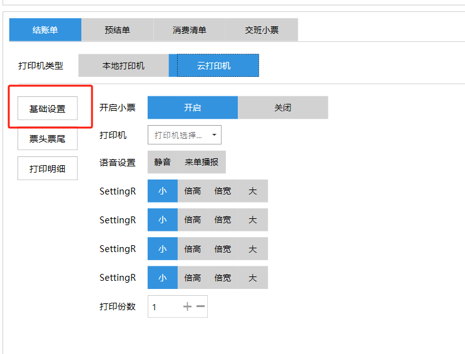Click the 打印份数 number field
Image resolution: width=465 pixels, height=354 pixels.
pyautogui.click(x=164, y=307)
